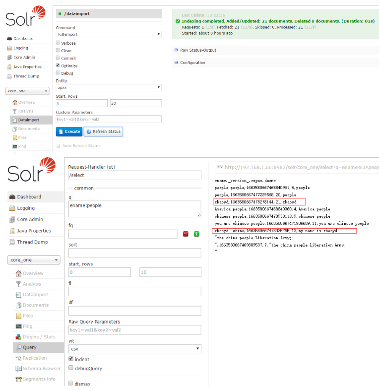Open Ping page in lower sidebar
This screenshot has height=391, width=379.
(27, 326)
